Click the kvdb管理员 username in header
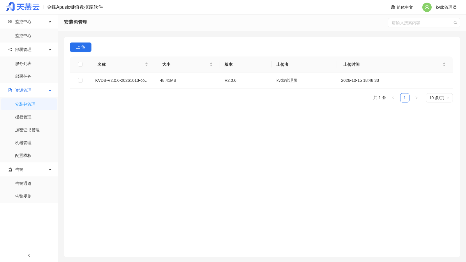Viewport: 466px width, 262px height. click(446, 7)
